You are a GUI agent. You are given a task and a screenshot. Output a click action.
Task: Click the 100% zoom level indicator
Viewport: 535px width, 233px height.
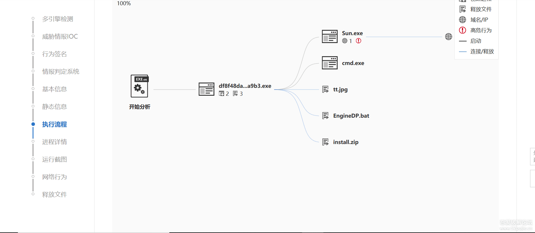coord(124,3)
